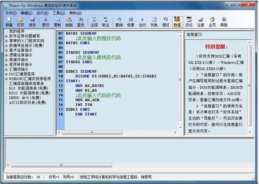Click the info window scroll down arrow
The height and width of the screenshot is (184, 259).
(250, 132)
